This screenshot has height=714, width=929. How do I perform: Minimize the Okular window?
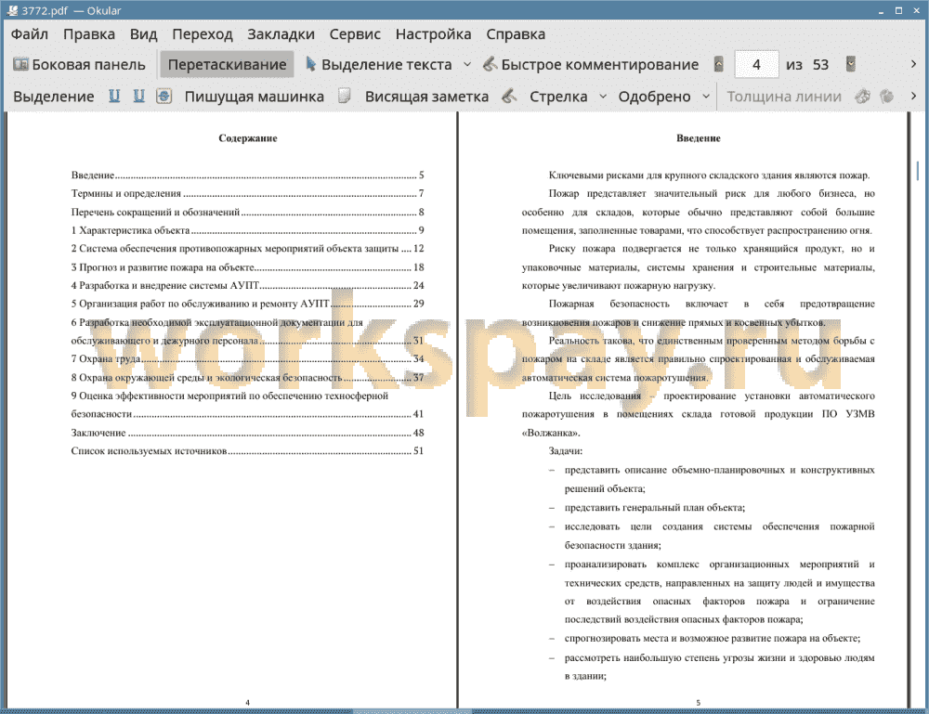(x=881, y=11)
